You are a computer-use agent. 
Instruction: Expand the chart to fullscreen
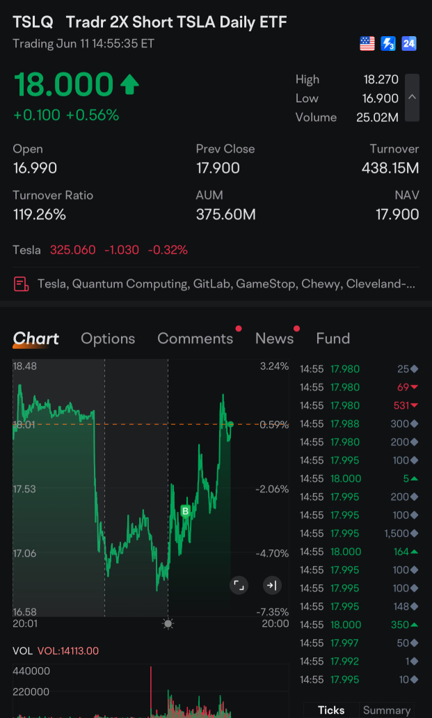(x=239, y=585)
